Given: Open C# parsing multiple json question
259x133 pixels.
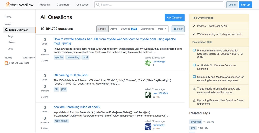Looking at the screenshot, I should point(71,75).
